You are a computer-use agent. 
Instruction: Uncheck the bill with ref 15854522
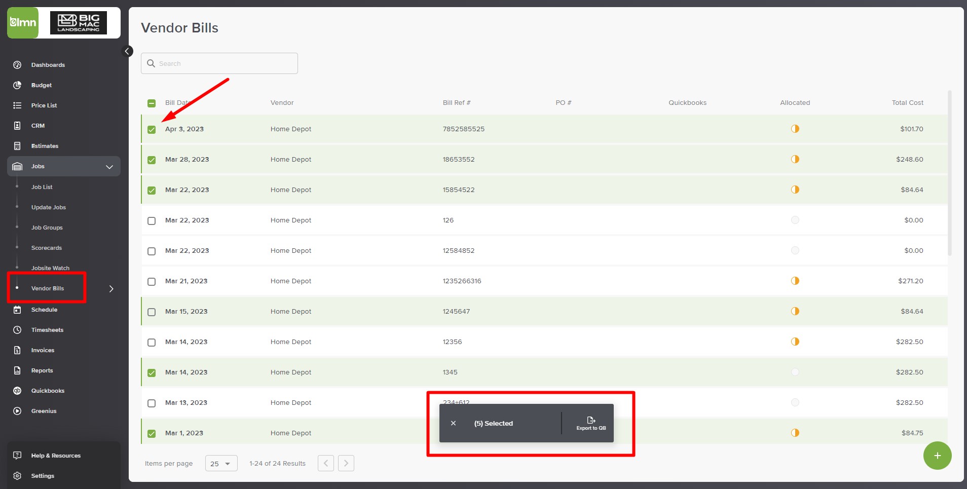click(x=152, y=191)
